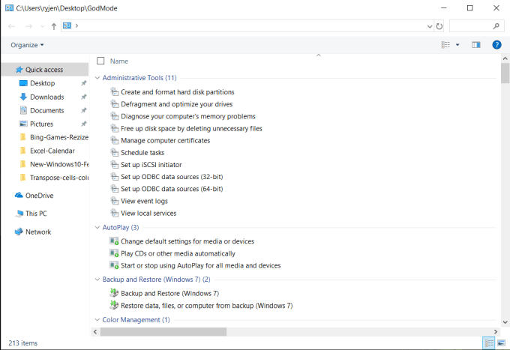Click icon for Start or stop using AutoPlay

pyautogui.click(x=114, y=265)
